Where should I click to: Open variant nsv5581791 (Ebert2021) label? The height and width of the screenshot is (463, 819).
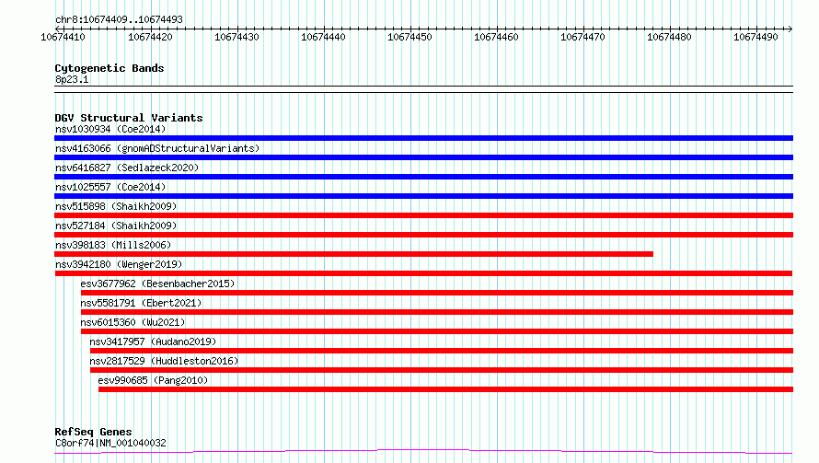point(141,303)
